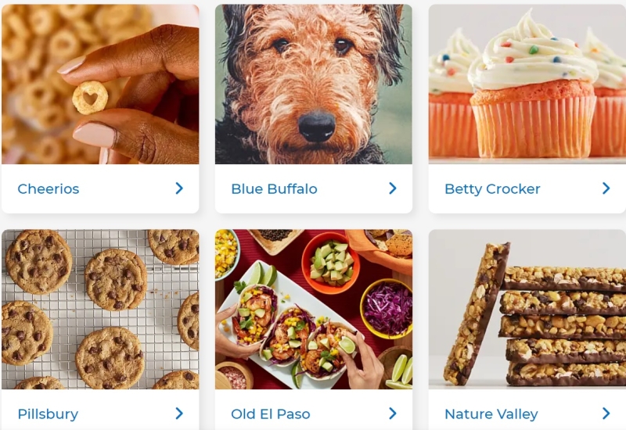The image size is (626, 430).
Task: Click the arrow icon beside Pillsbury
Action: point(179,414)
